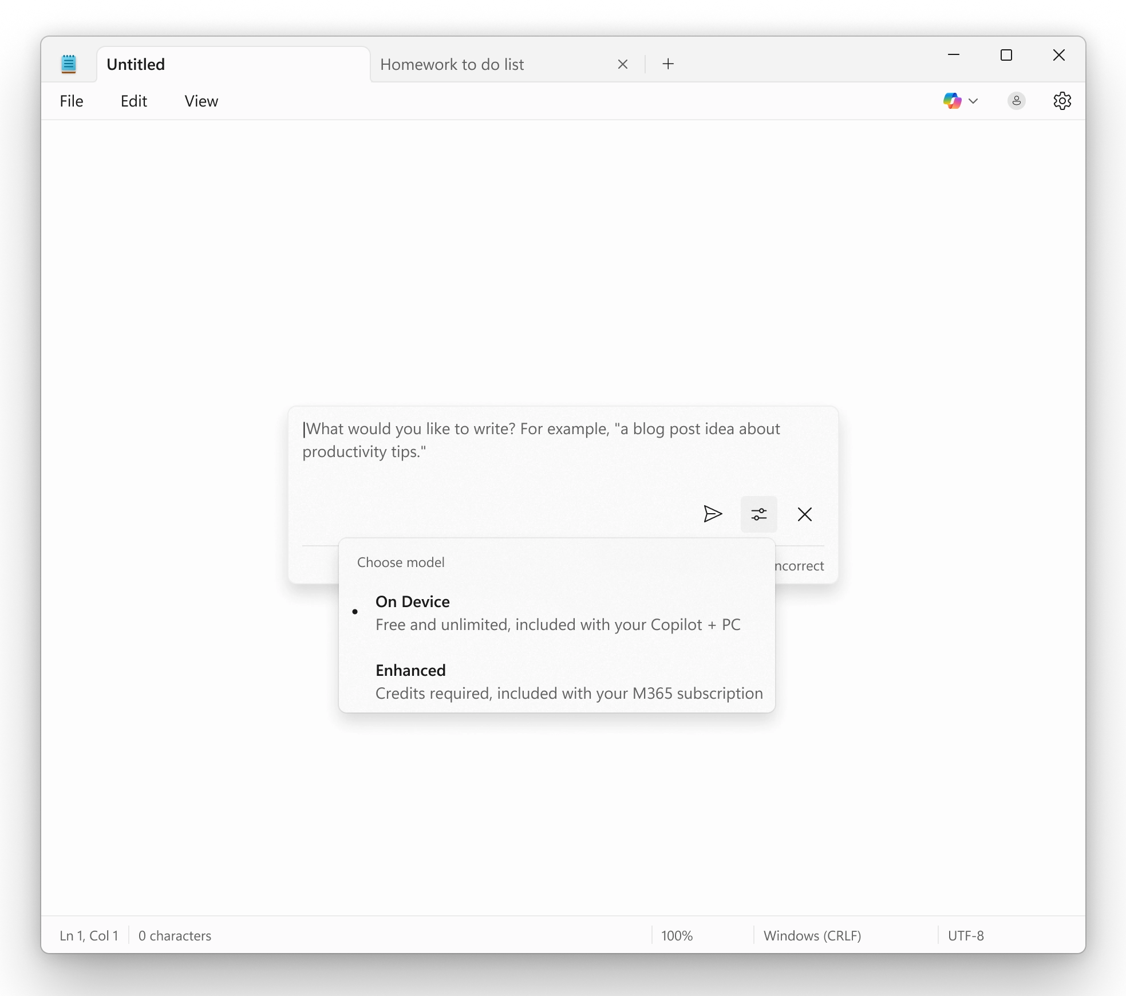Expand the Copilot dropdown chevron
Screen dimensions: 1126x996
pos(973,101)
